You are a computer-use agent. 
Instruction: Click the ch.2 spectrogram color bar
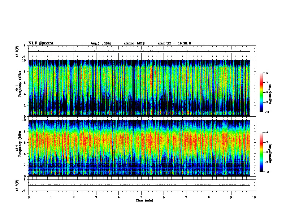point(261,152)
